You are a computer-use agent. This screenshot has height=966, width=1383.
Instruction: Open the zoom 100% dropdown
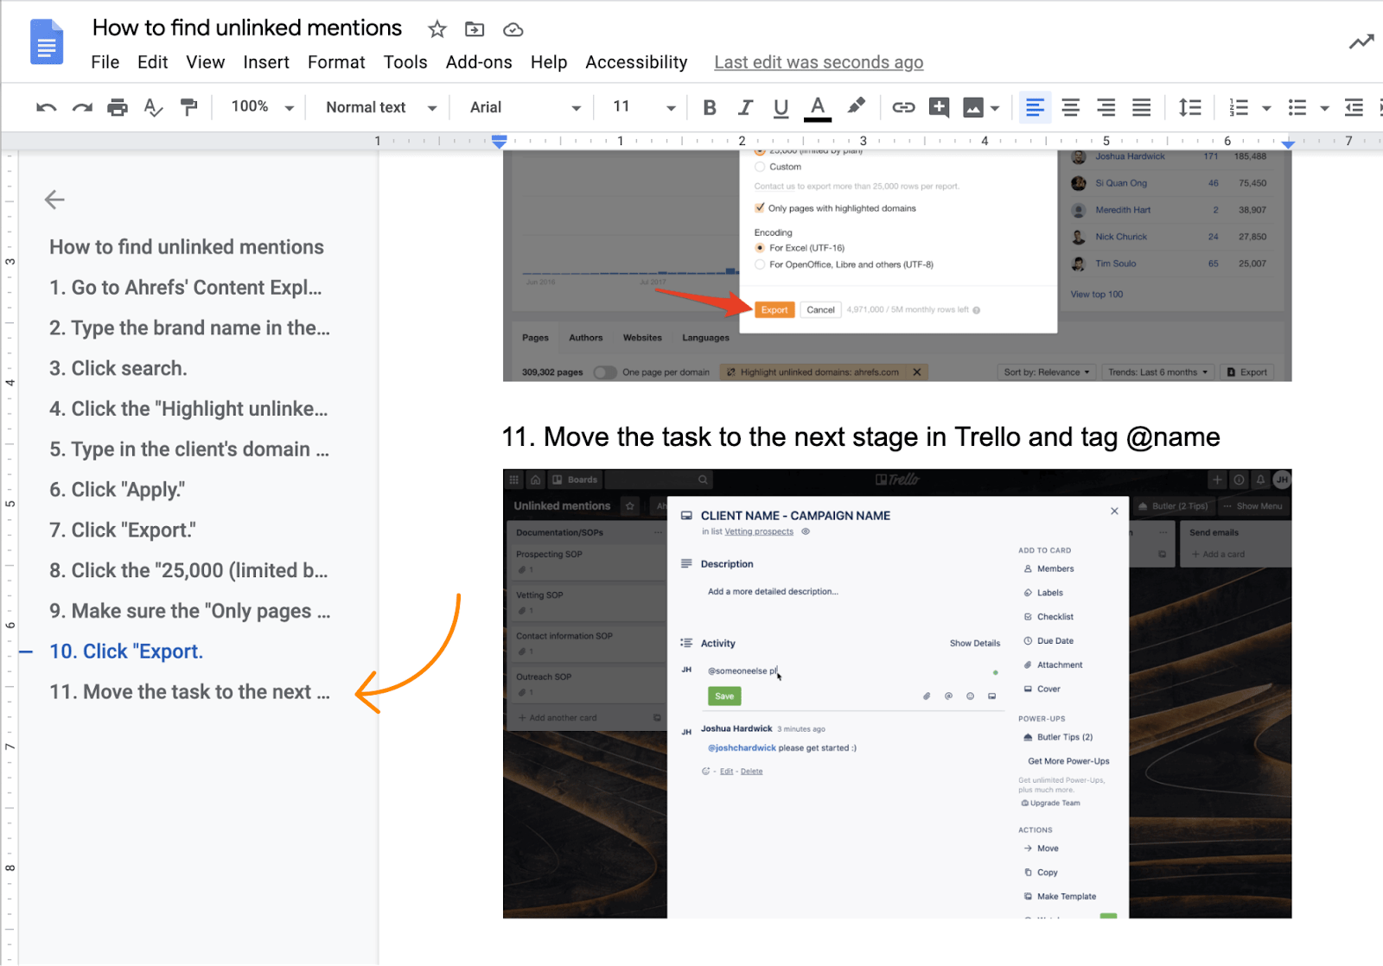click(x=262, y=107)
